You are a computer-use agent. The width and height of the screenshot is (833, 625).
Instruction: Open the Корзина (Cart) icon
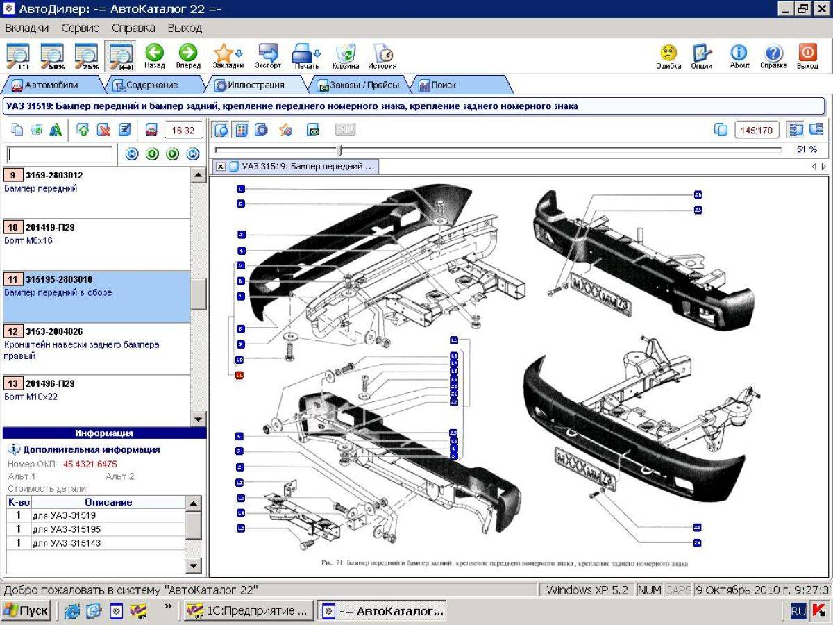(x=345, y=56)
